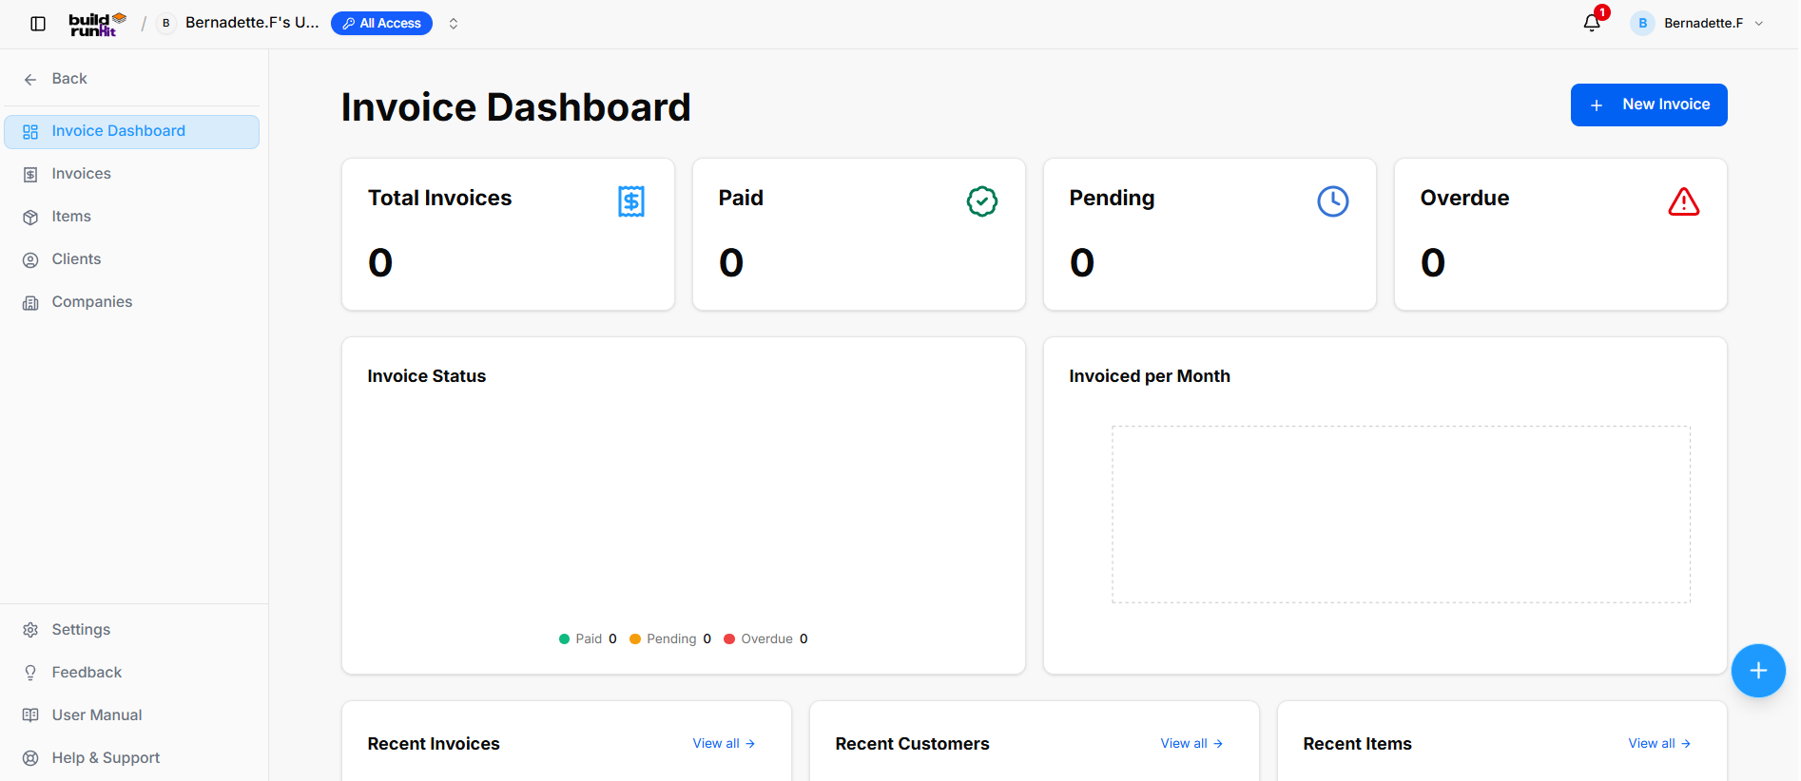Toggle the sidebar panel icon
The width and height of the screenshot is (1801, 781).
38,24
